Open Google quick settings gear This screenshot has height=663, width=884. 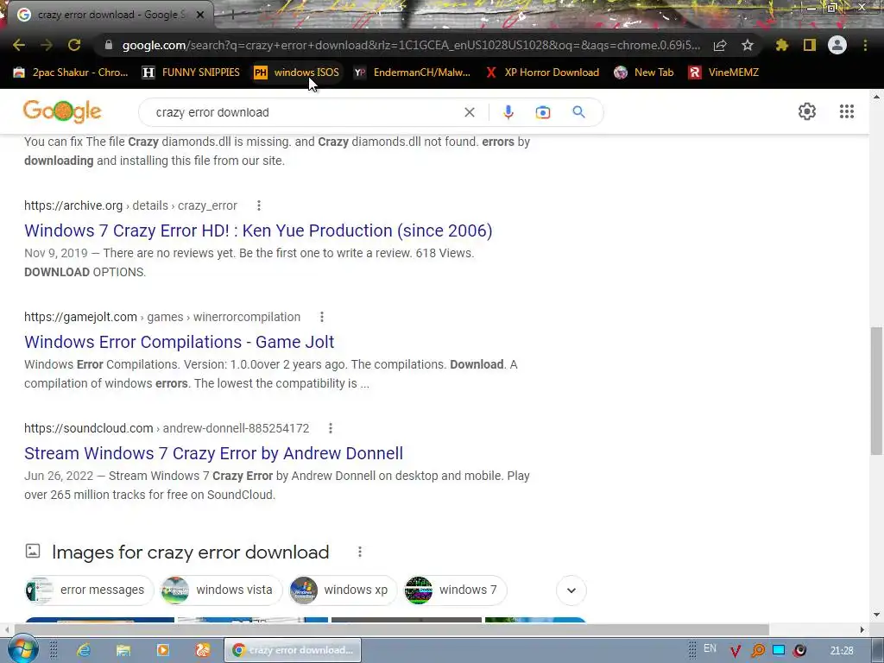(807, 111)
